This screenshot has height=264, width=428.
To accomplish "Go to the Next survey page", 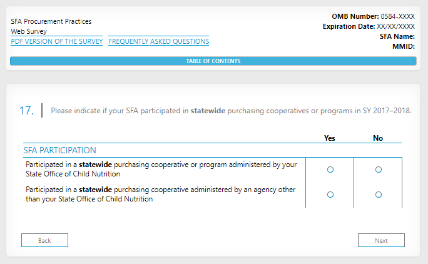I will point(381,240).
